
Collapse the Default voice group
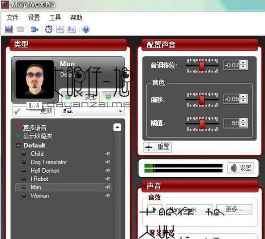click(18, 145)
